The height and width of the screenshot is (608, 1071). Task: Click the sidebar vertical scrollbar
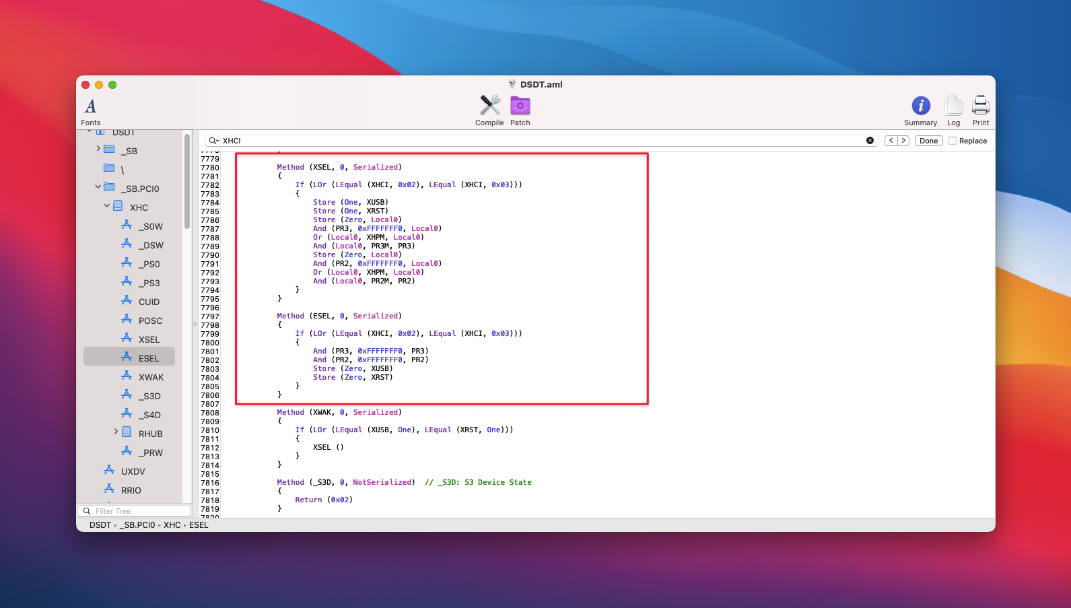pos(186,182)
